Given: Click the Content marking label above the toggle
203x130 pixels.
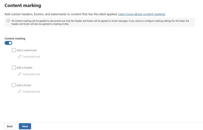Looking at the screenshot, I should click(15, 38).
